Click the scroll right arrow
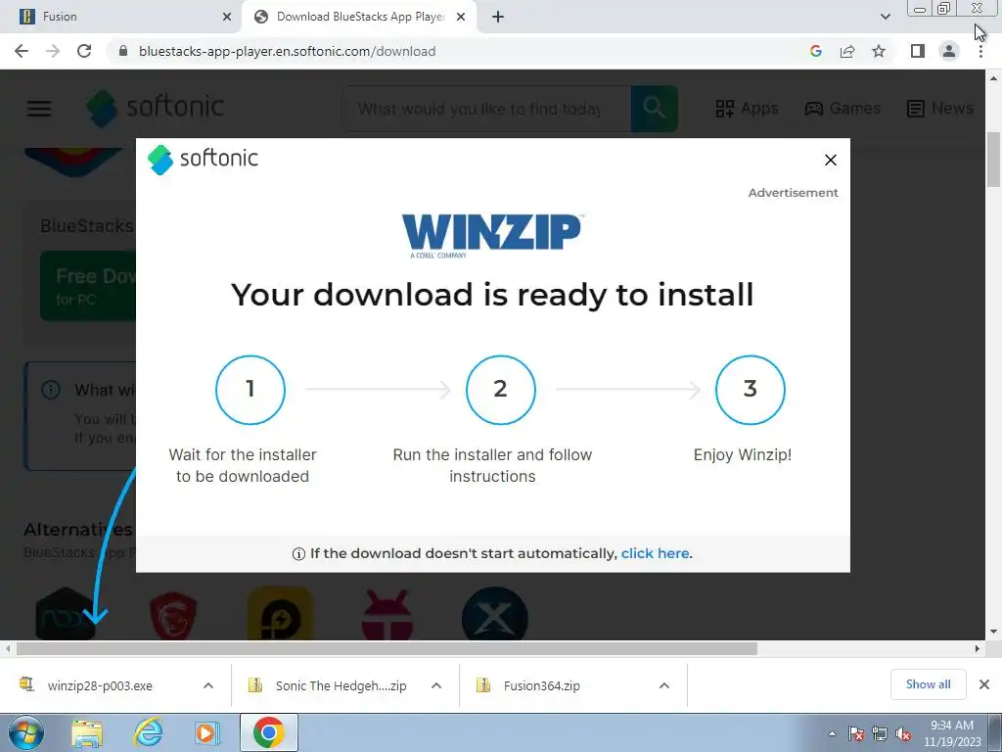 click(x=978, y=648)
